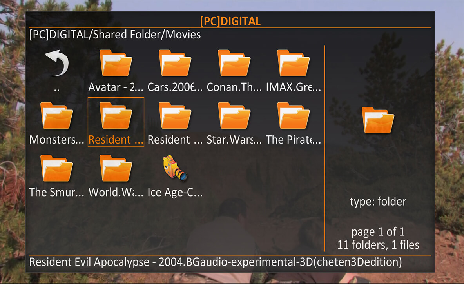Open the World.Wa... folder icon
This screenshot has height=284, width=464.
pos(116,168)
